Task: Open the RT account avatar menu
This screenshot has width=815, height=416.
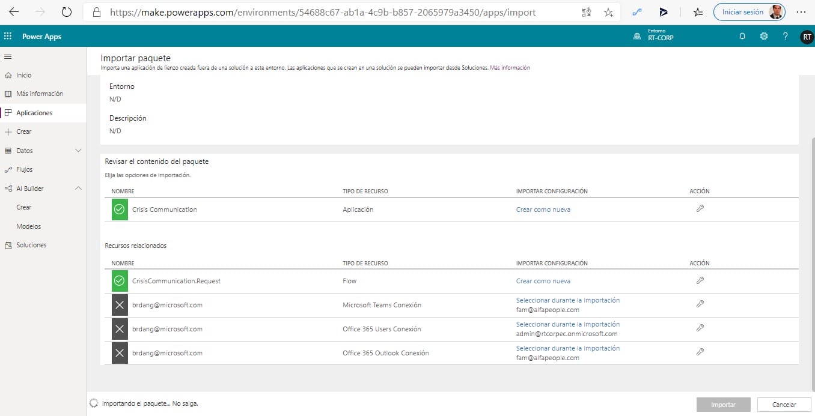Action: pos(807,37)
